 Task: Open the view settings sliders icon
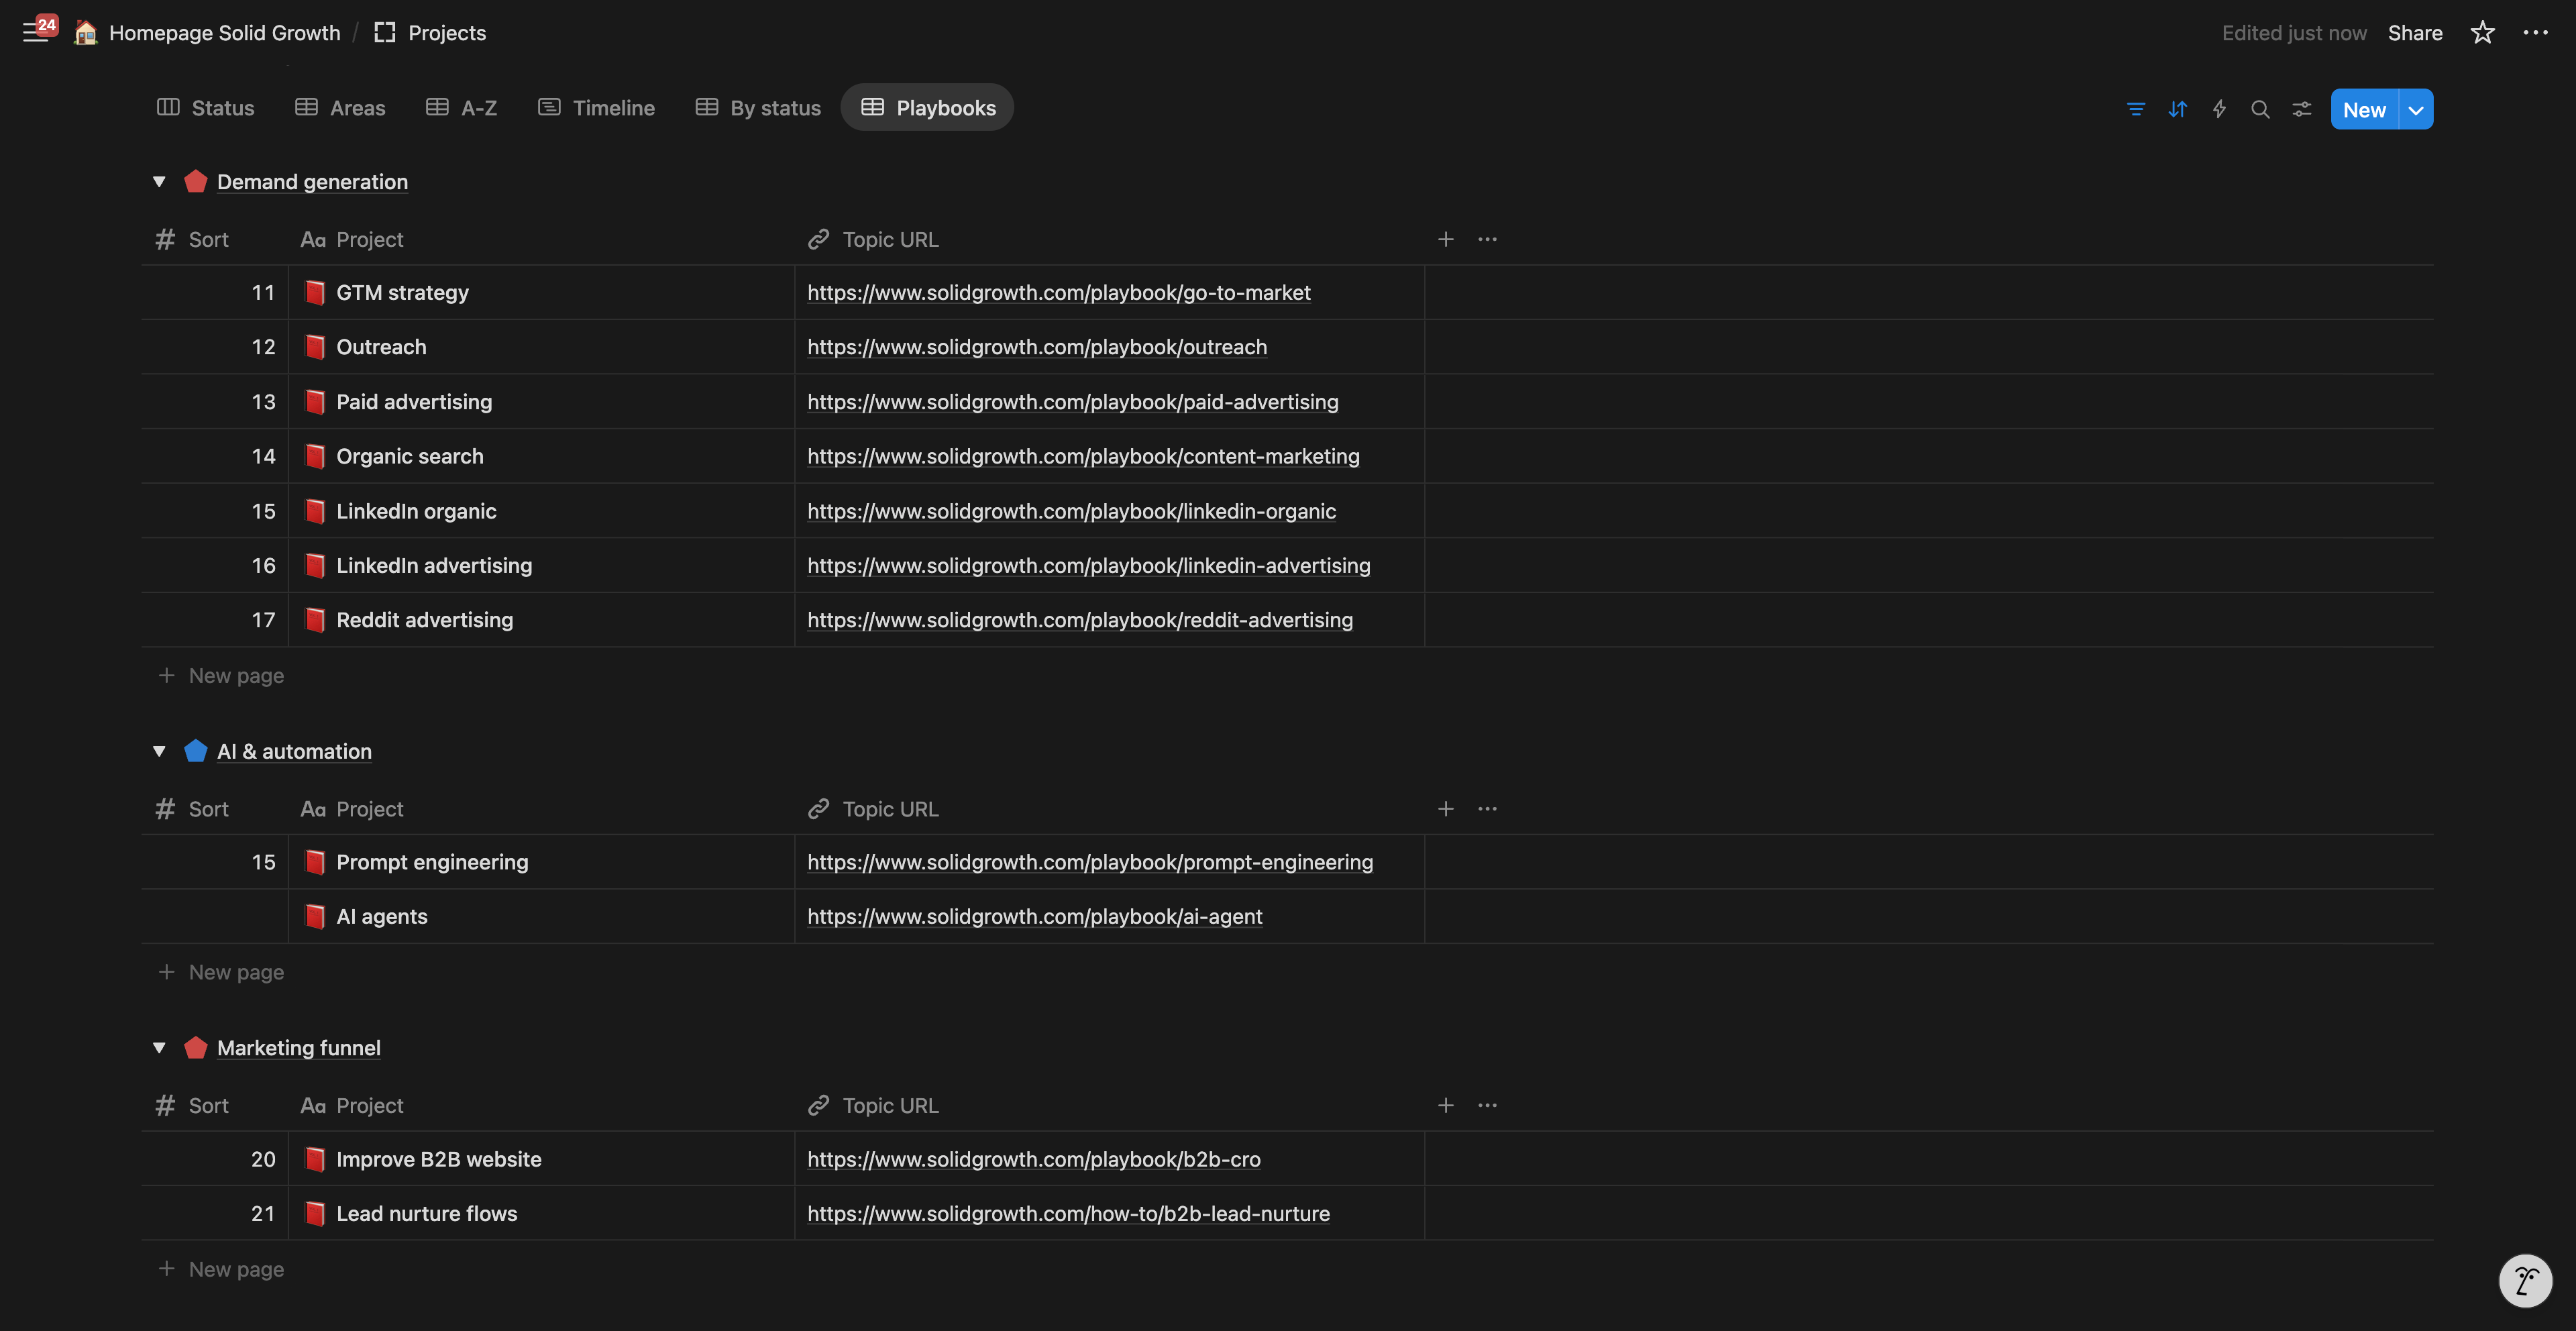click(x=2302, y=109)
